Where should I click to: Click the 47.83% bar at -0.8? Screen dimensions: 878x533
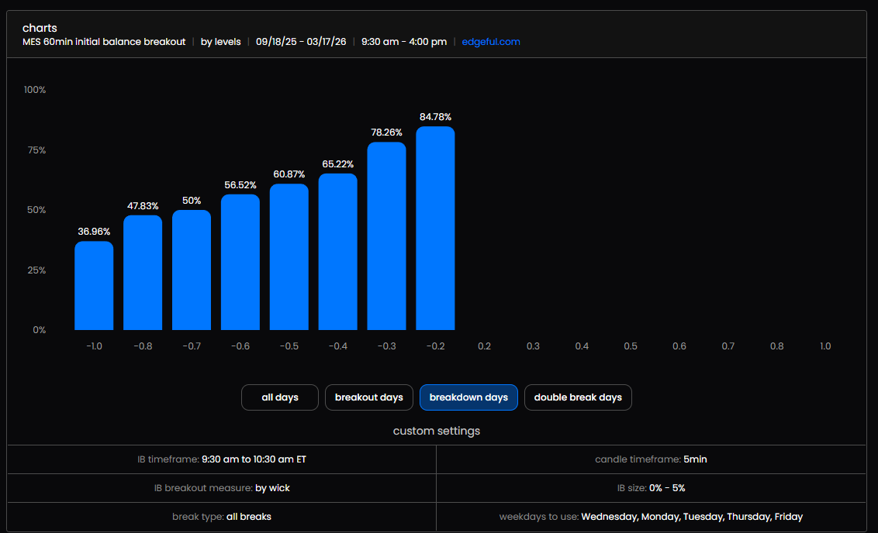(x=143, y=273)
